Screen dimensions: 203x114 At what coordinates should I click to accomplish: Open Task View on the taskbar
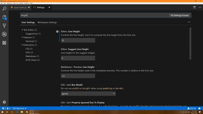coord(12,112)
